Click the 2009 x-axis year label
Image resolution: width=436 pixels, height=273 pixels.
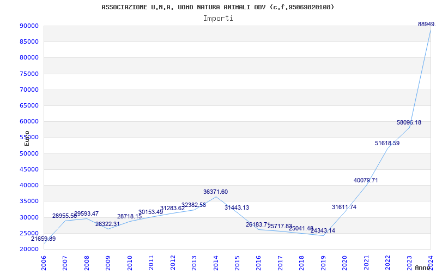(108, 263)
